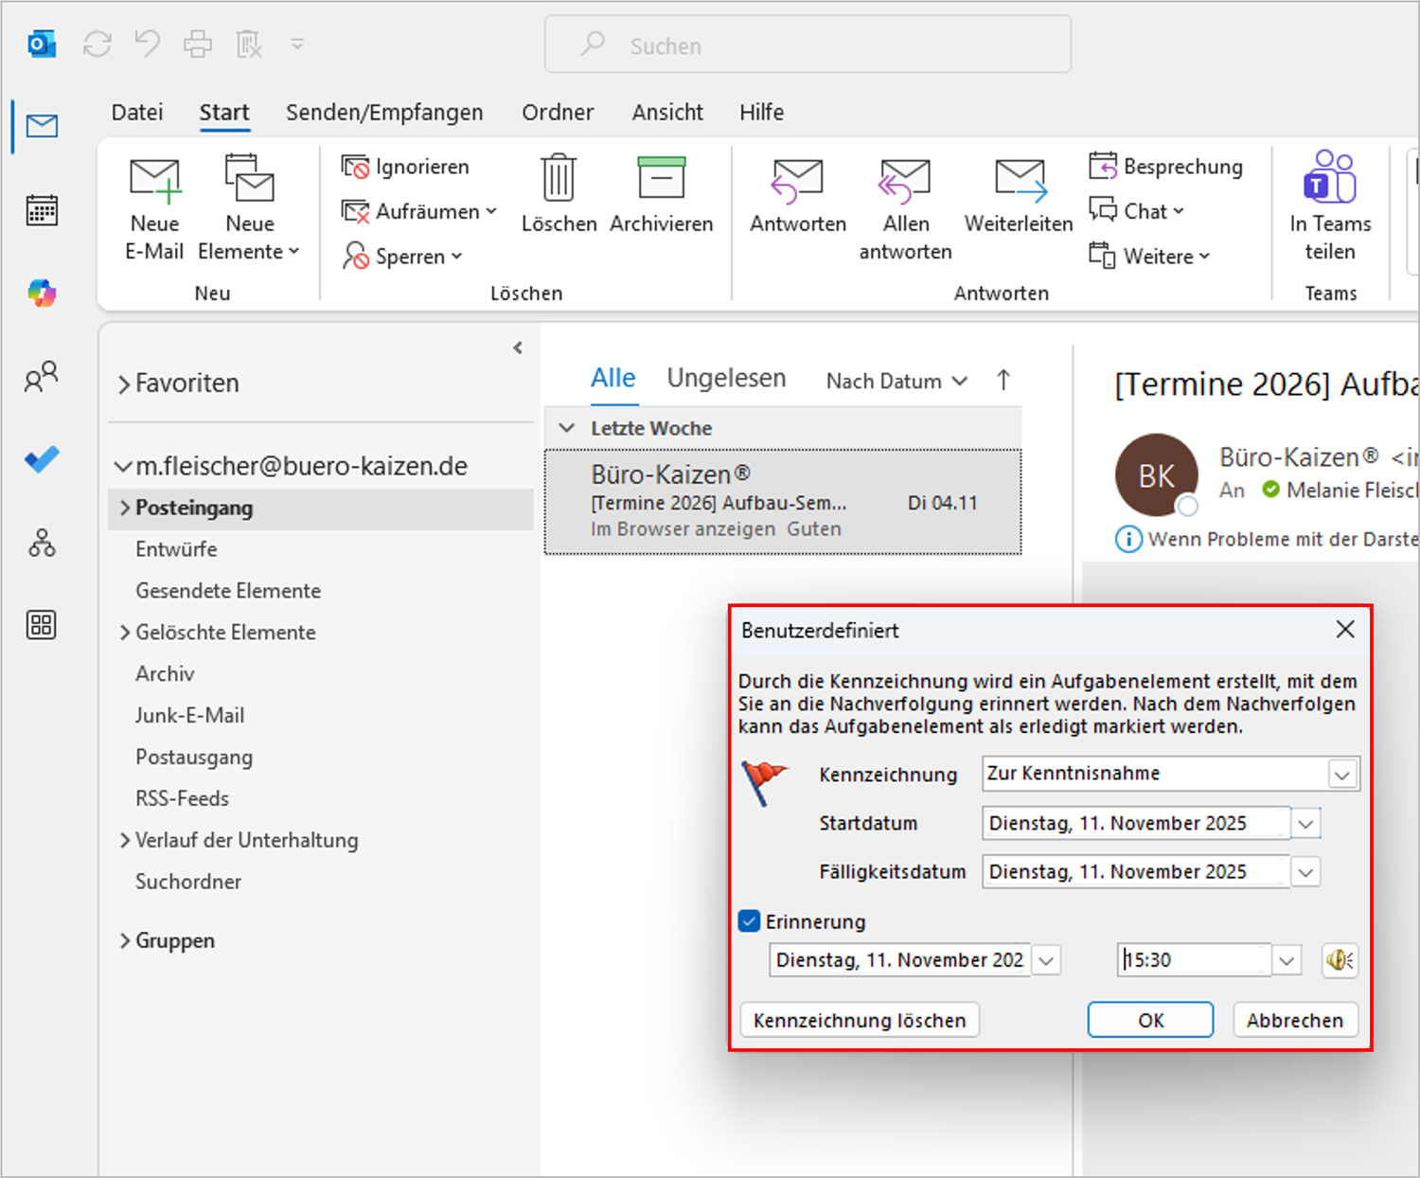Screen dimensions: 1420x1178
Task: Open the People view in the sidebar
Action: 41,378
